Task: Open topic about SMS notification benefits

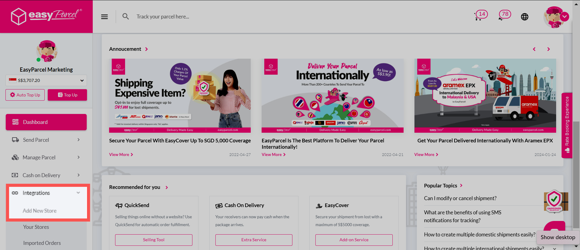Action: [x=462, y=216]
